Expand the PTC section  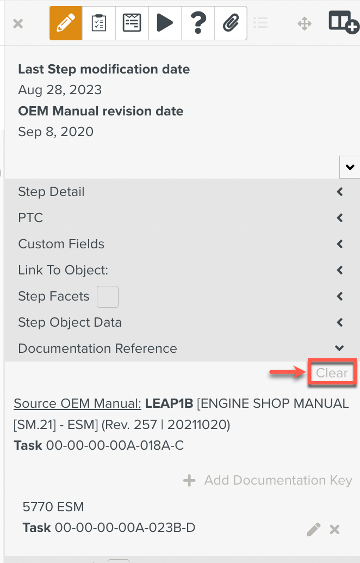(x=182, y=218)
